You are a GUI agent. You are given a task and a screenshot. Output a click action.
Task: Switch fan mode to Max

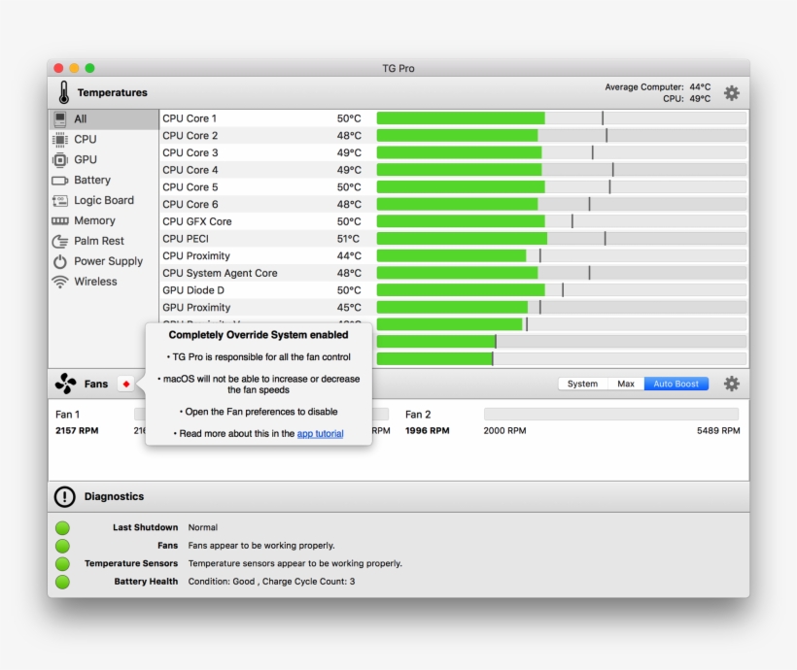pos(625,384)
